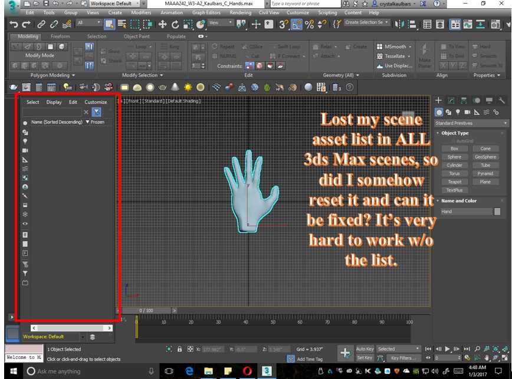
Task: Open the Rendering menu
Action: tap(240, 12)
